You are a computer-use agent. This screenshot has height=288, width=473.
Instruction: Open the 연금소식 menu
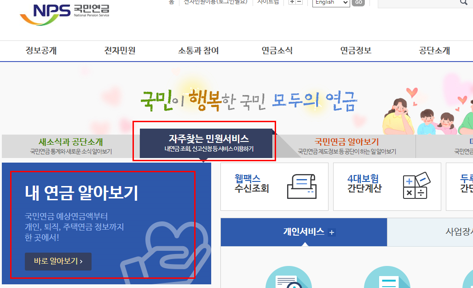pos(277,51)
